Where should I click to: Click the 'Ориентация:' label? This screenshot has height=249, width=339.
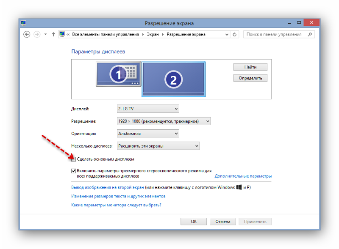click(x=83, y=134)
